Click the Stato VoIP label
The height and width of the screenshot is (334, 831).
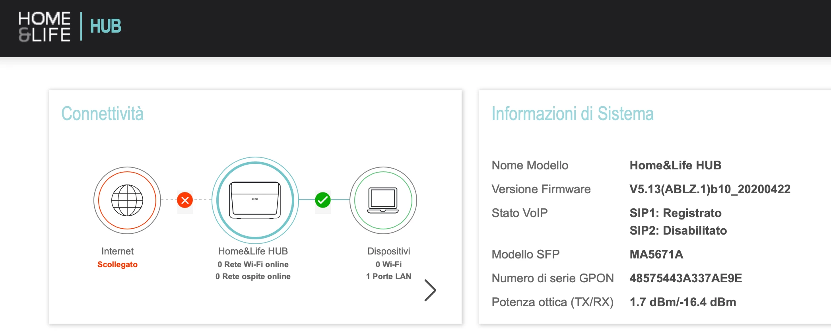point(520,213)
